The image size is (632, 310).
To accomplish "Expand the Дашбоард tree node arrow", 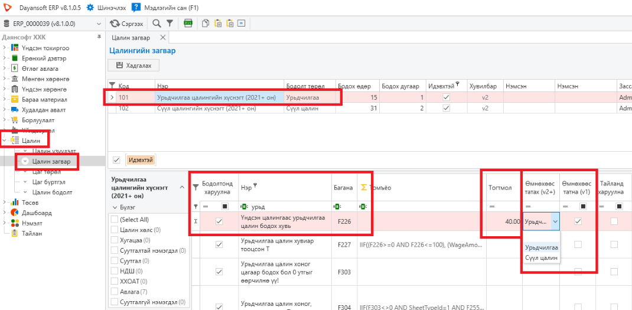I will [x=5, y=213].
